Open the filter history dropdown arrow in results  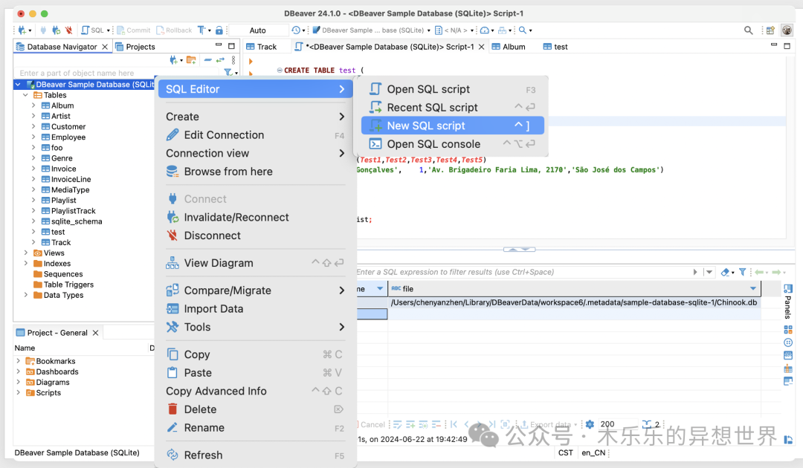click(x=709, y=272)
